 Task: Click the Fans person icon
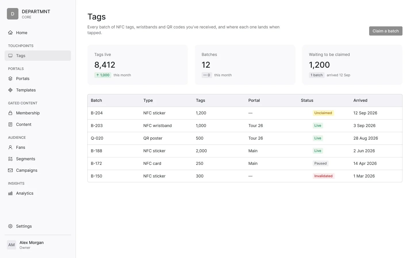(10, 147)
